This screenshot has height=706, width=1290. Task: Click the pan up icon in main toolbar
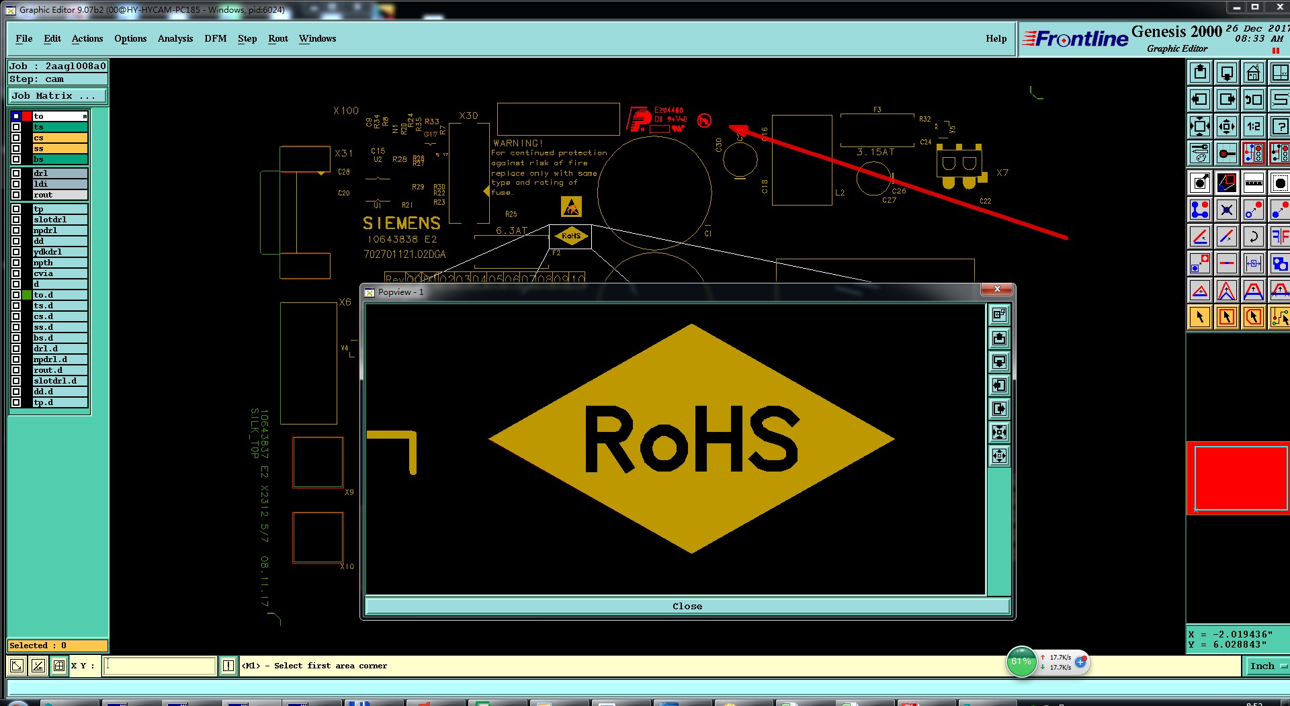[1200, 73]
